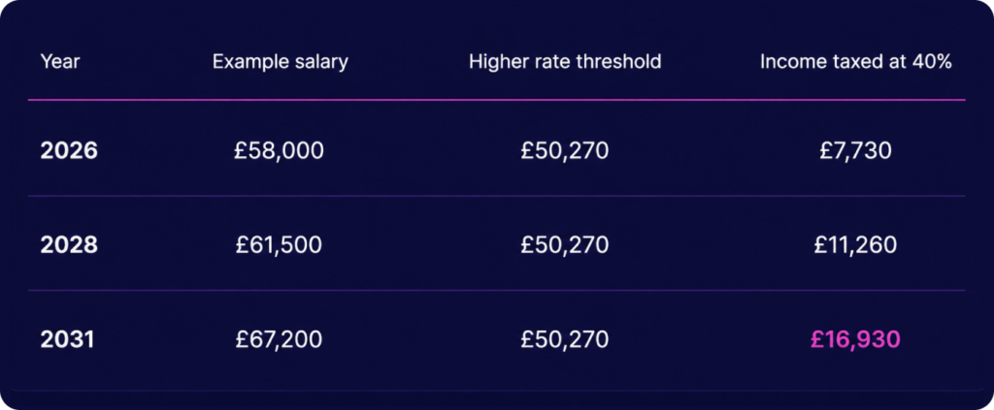Screen dimensions: 994x410
Task: Select the £11,260 taxed income value
Action: coord(856,245)
